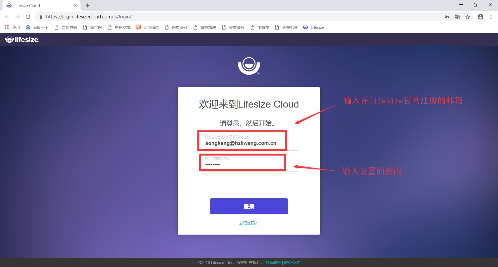Image resolution: width=498 pixels, height=267 pixels.
Task: Open 淘宝网 bookmark
Action: pyautogui.click(x=92, y=27)
